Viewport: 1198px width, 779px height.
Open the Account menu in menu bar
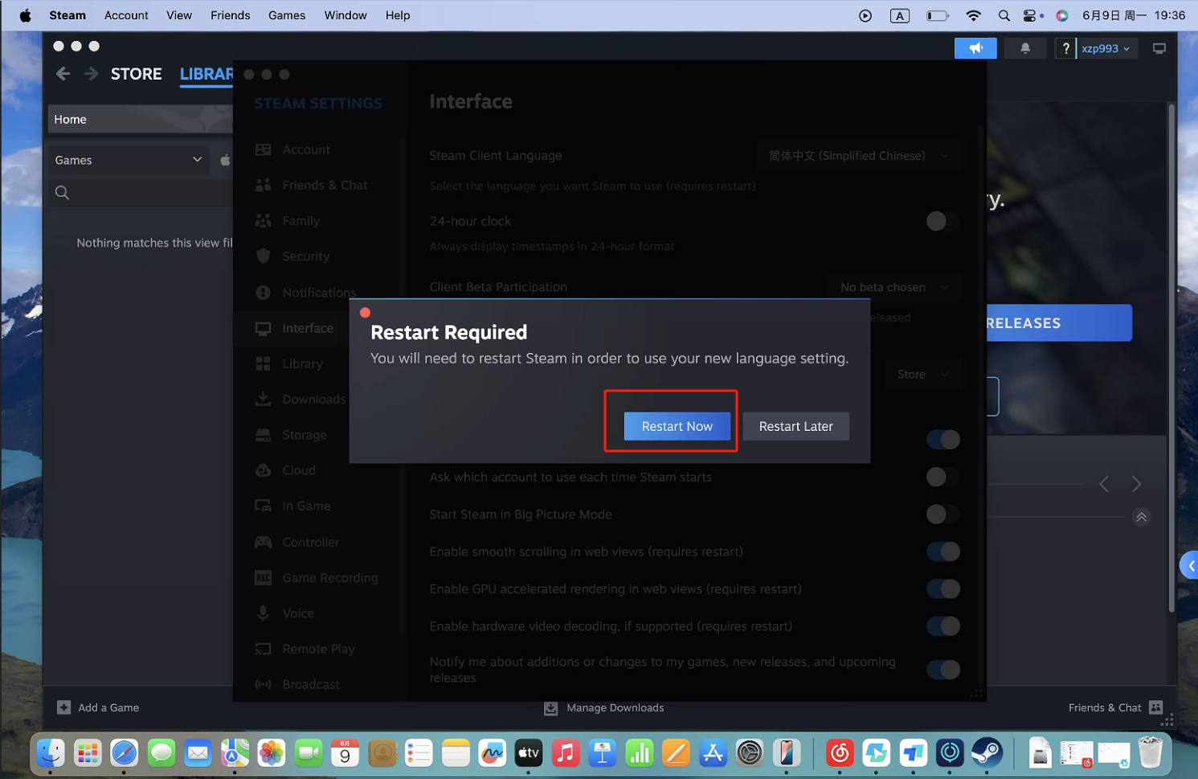coord(126,15)
